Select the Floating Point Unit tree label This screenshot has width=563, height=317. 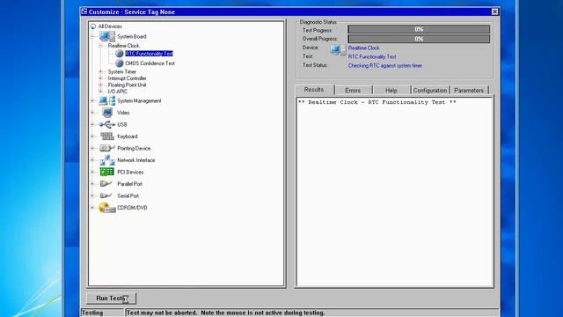click(x=127, y=85)
